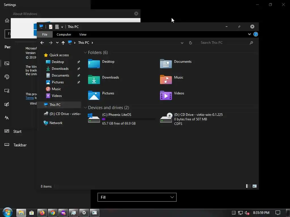Open the Fill dropdown in Settings
The image size is (290, 217).
137,197
